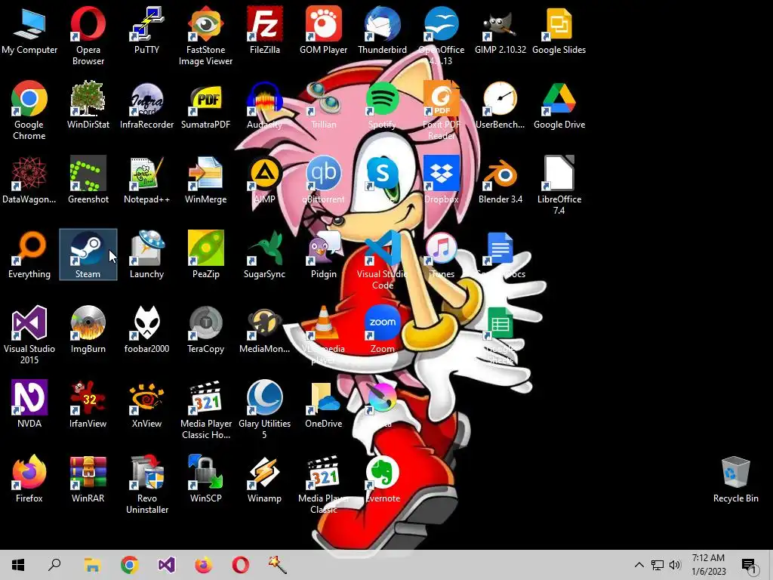Select the WinMerge desktop icon

pyautogui.click(x=205, y=174)
